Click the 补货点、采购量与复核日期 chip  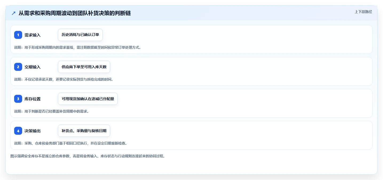click(x=84, y=131)
